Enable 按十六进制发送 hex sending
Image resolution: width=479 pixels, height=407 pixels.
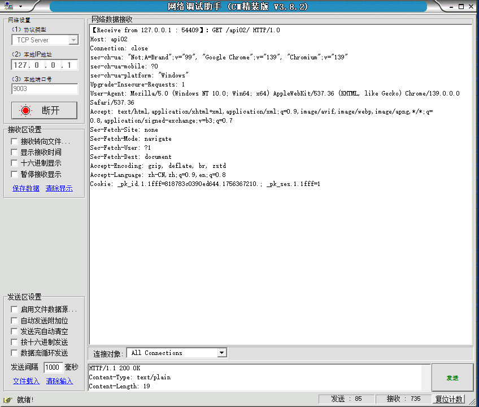15,343
